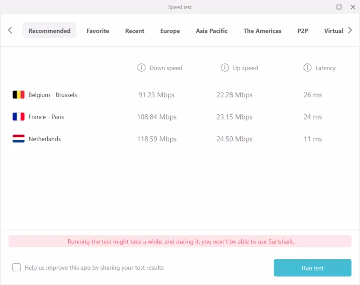Image resolution: width=360 pixels, height=285 pixels.
Task: Click the France flag icon
Action: point(19,117)
